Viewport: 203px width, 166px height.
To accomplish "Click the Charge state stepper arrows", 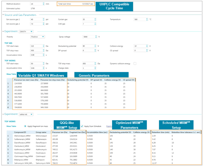I will (95, 68).
